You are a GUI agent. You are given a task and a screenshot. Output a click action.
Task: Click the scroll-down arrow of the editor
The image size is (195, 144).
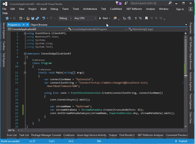185,127
